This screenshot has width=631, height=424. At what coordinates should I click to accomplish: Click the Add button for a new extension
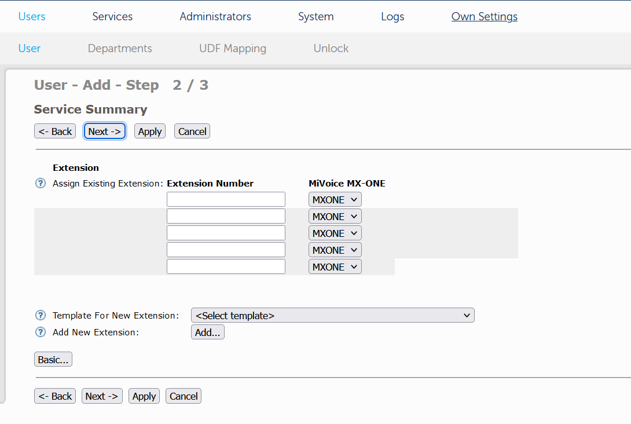coord(207,332)
